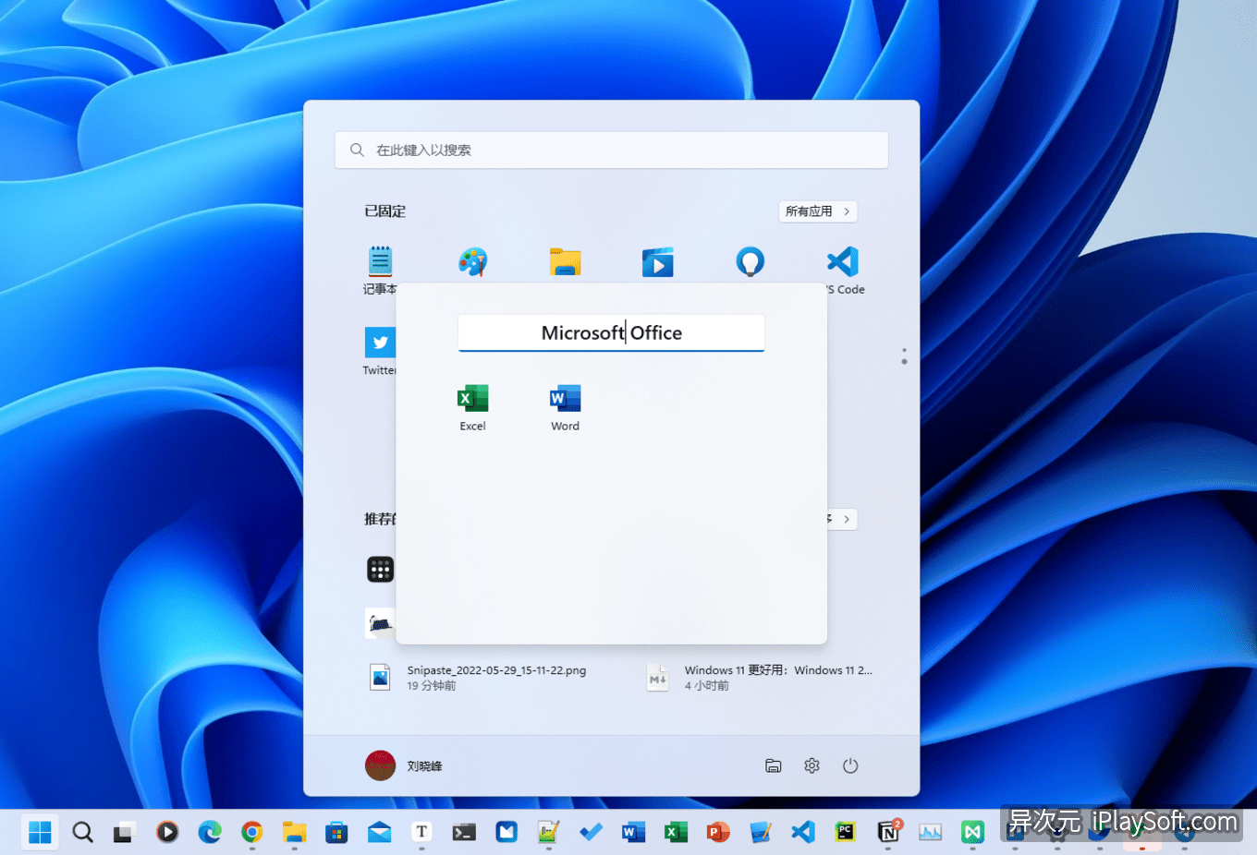Open the recent Snipaste_2022-05-29 screenshot file
The height and width of the screenshot is (855, 1257).
[x=496, y=677]
